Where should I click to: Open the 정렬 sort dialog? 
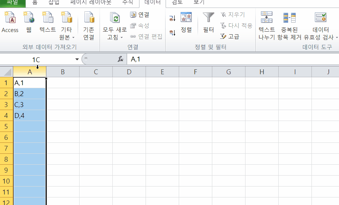[186, 22]
